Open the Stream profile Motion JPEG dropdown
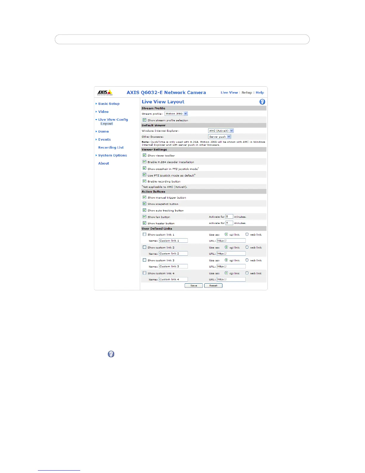The width and height of the screenshot is (365, 473). (x=176, y=113)
